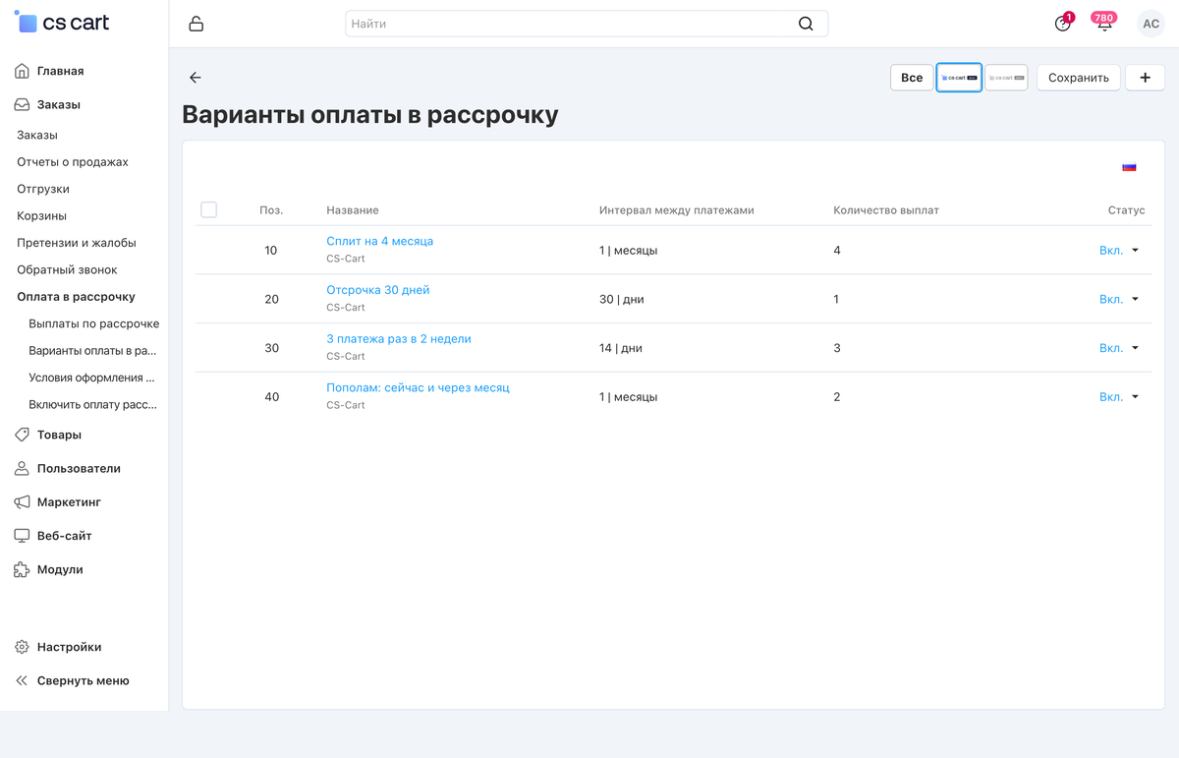Viewport: 1179px width, 758px height.
Task: Click the search magnifier icon
Action: coord(806,24)
